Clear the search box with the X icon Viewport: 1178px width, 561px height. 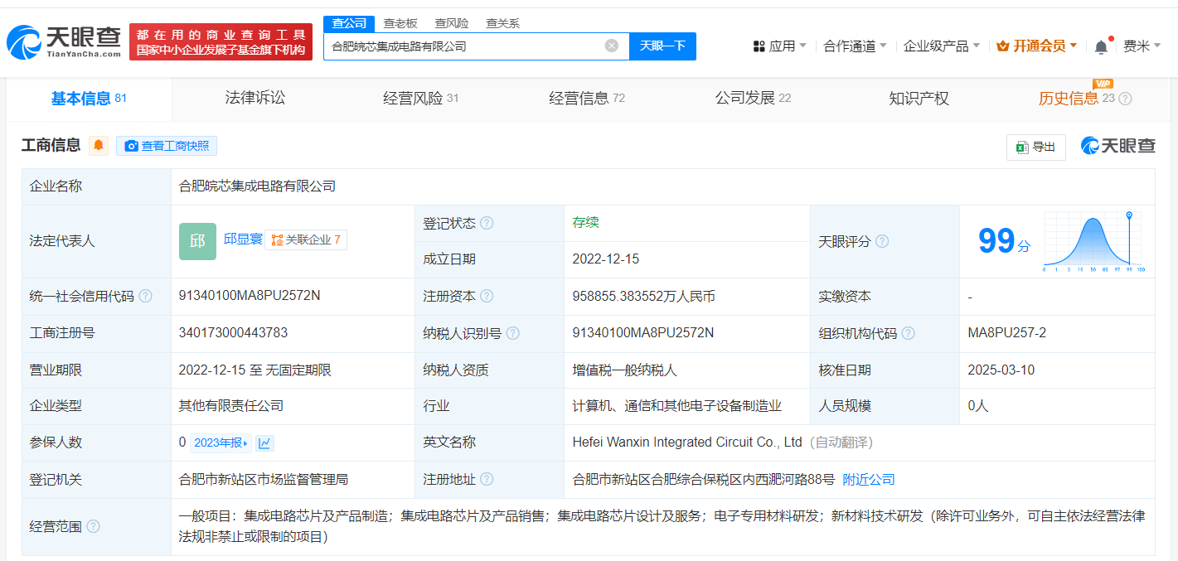click(x=612, y=46)
